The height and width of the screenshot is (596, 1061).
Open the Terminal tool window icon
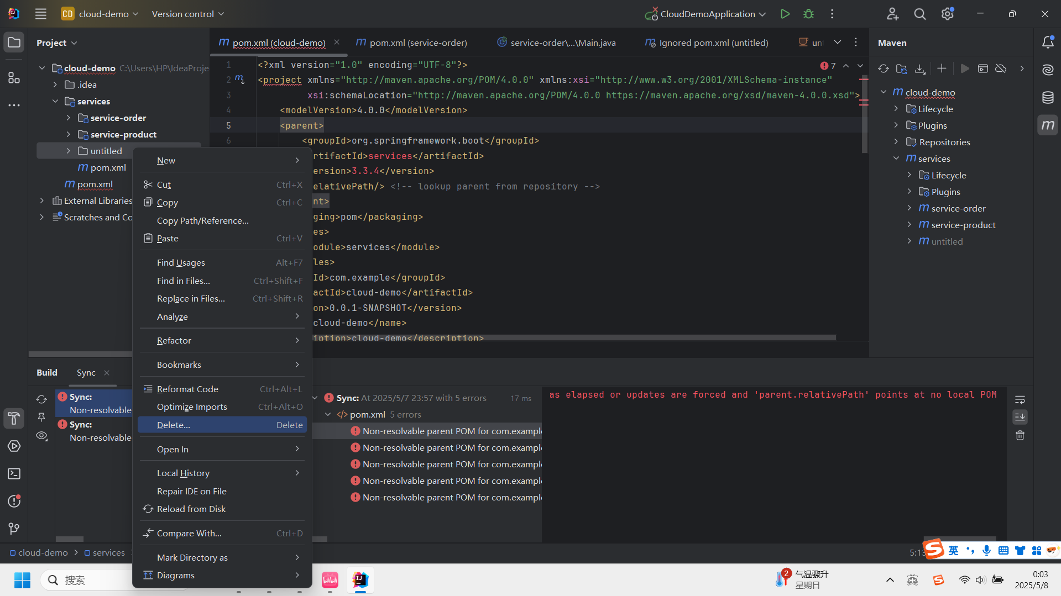(x=14, y=474)
